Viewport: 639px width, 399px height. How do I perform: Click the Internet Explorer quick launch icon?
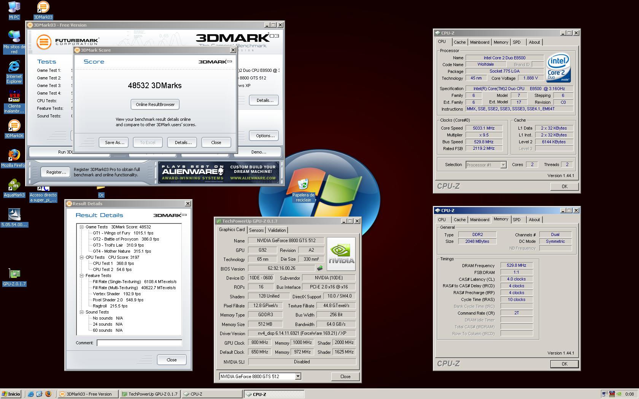[x=31, y=394]
